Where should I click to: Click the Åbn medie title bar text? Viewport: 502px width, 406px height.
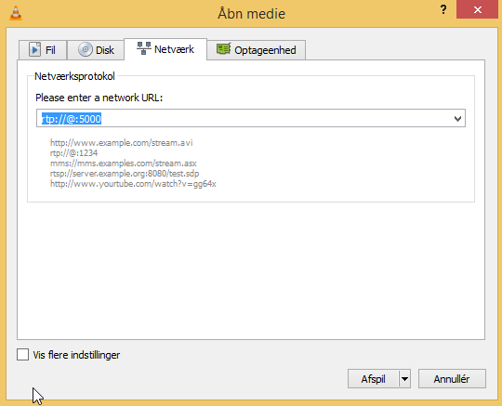[251, 13]
